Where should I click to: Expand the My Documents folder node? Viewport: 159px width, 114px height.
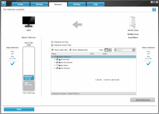tap(55, 62)
